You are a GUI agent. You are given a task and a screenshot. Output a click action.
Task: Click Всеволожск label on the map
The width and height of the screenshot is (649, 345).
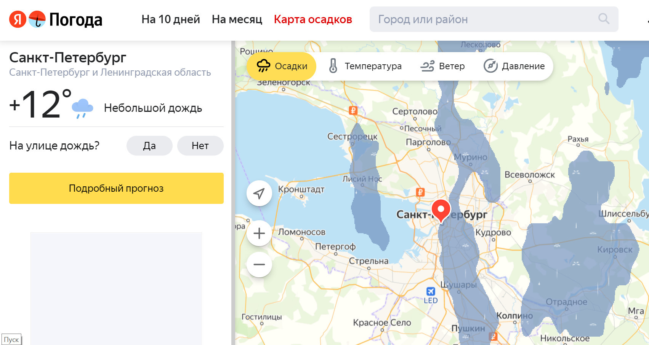tap(529, 175)
